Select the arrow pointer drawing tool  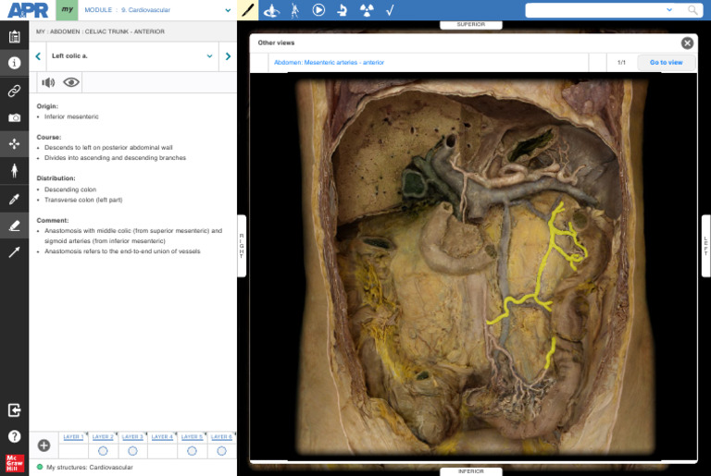(14, 252)
